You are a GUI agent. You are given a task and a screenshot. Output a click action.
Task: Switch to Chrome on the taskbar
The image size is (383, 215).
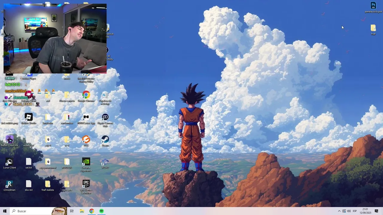click(92, 211)
